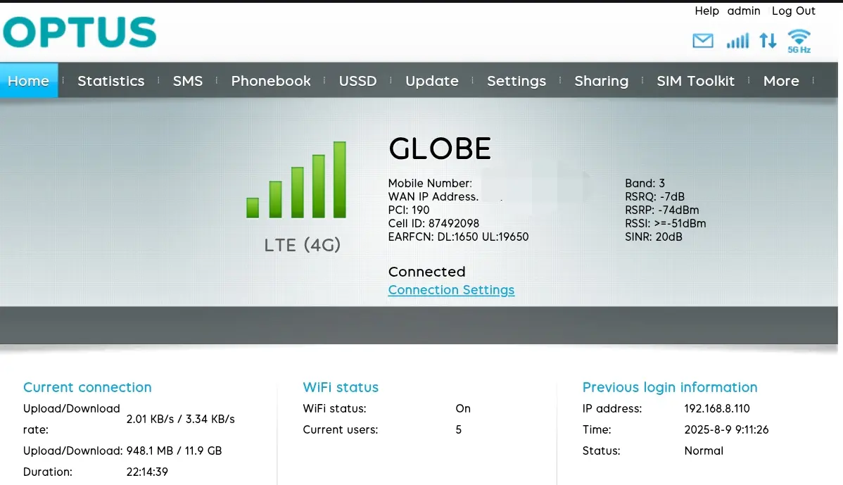
Task: Click the Status Normal value
Action: click(704, 451)
